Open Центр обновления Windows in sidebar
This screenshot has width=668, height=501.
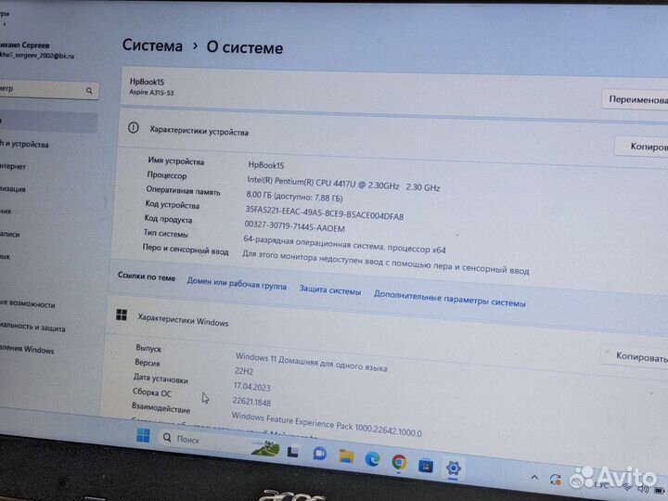click(x=27, y=349)
